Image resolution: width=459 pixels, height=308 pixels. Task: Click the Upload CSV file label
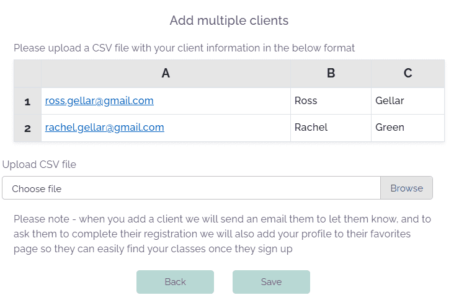pos(39,164)
